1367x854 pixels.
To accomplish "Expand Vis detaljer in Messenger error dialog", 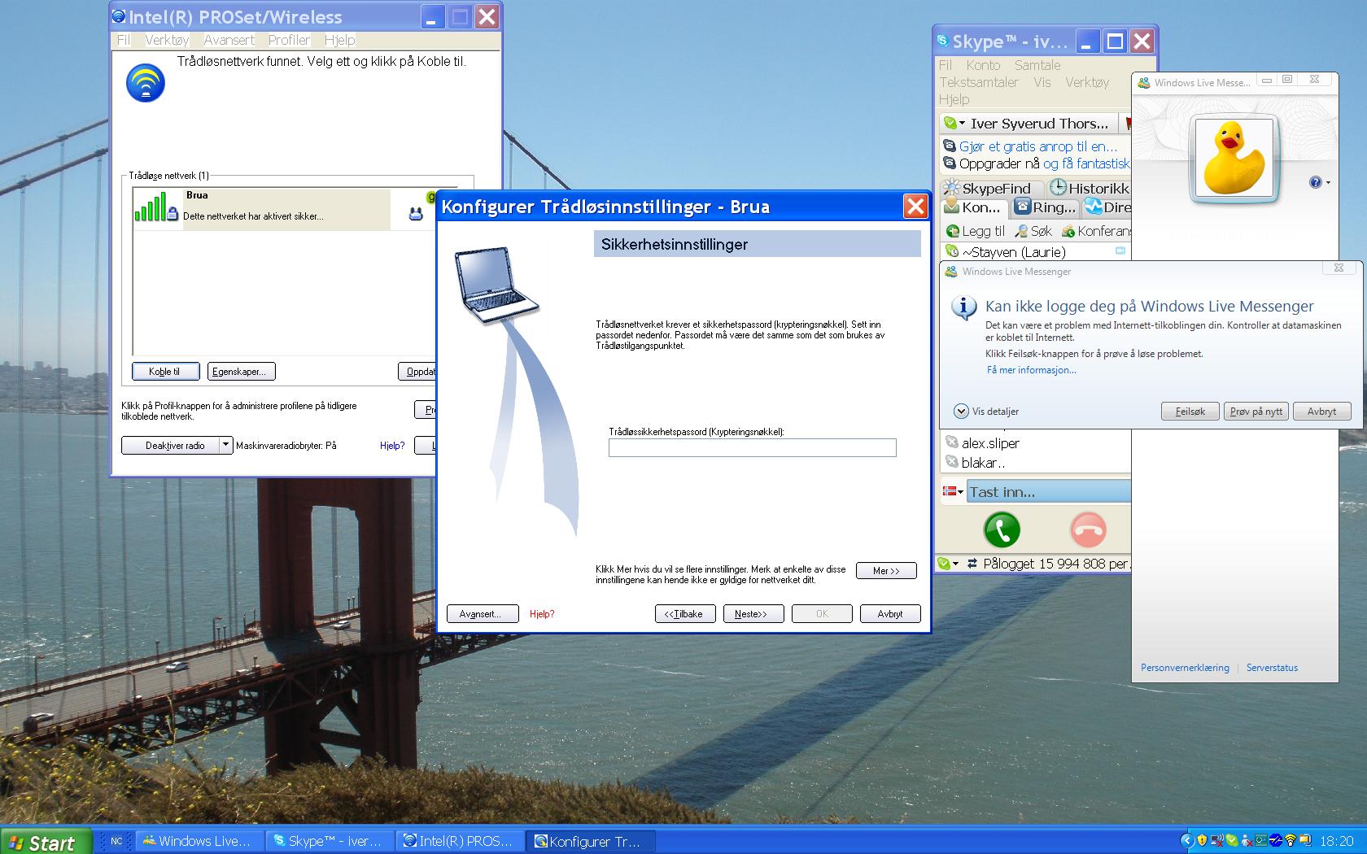I will (986, 412).
